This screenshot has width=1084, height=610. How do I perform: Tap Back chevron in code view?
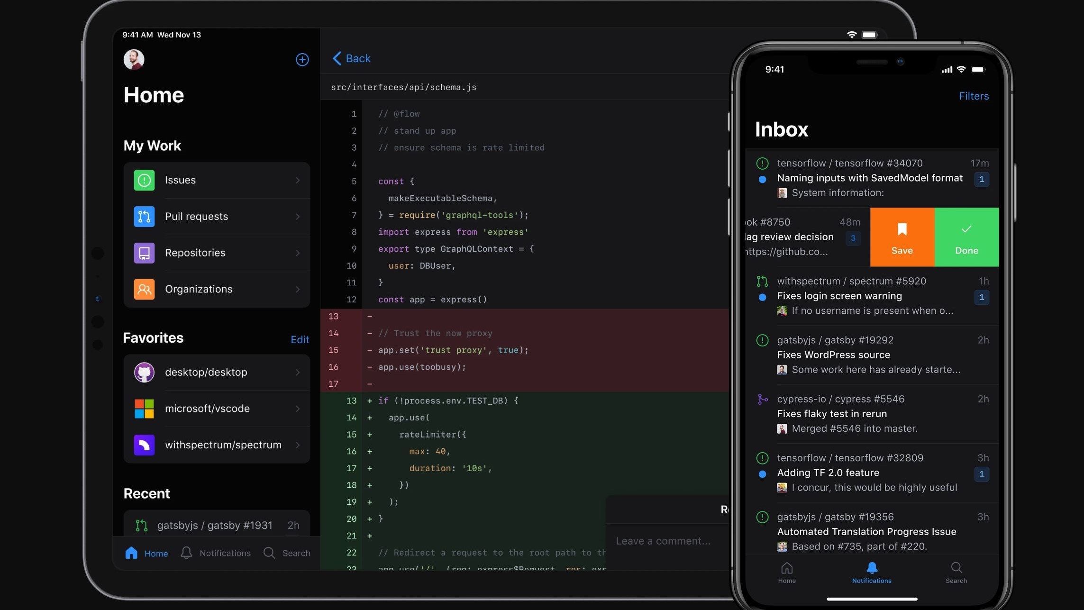[337, 58]
